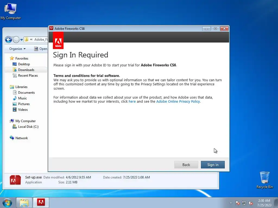Minimize the Adobe Fireworks CS6 window
278x208 pixels.
pos(206,29)
